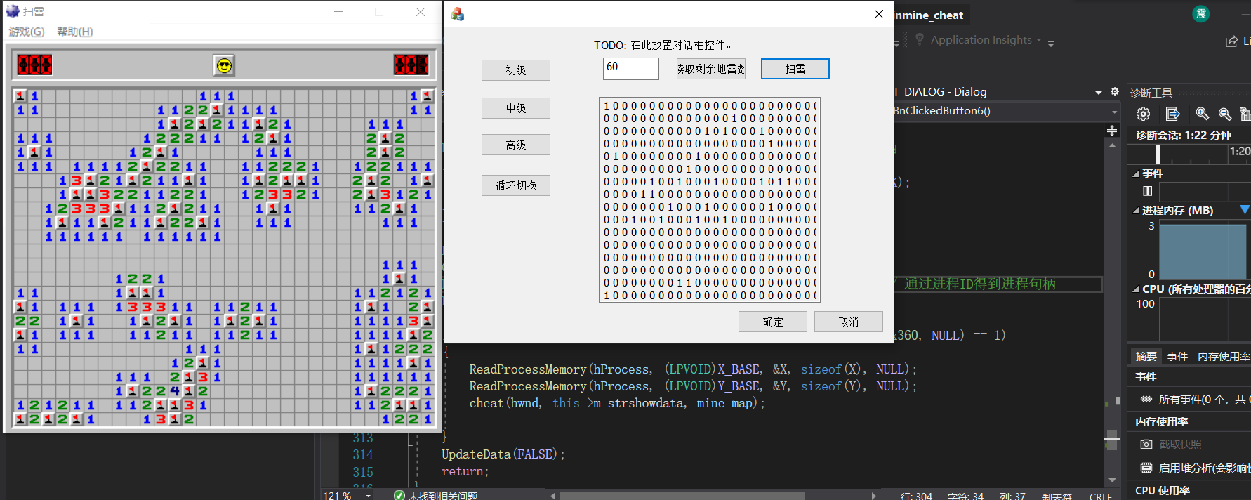The height and width of the screenshot is (500, 1251).
Task: Click the pause events track icon
Action: point(1148,191)
